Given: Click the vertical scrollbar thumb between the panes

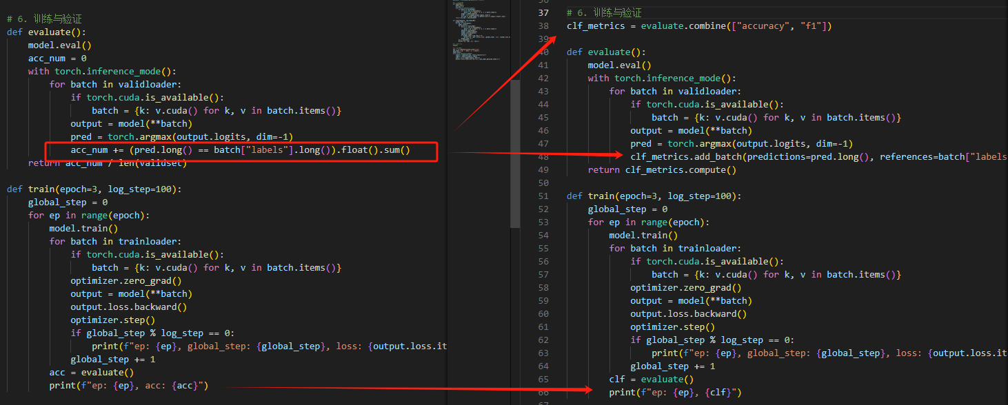Looking at the screenshot, I should click(x=515, y=154).
